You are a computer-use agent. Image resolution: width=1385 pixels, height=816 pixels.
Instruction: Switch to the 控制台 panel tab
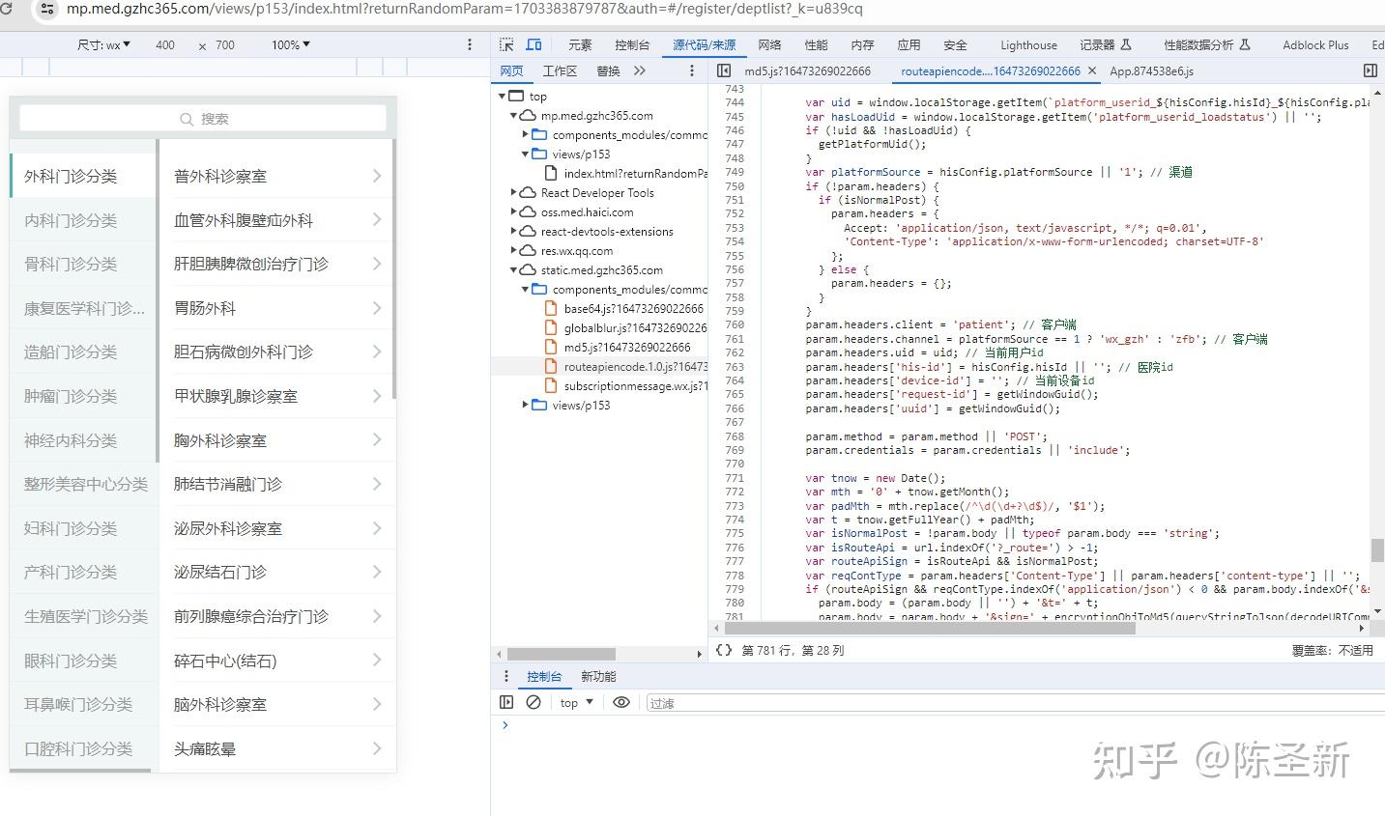coord(632,44)
